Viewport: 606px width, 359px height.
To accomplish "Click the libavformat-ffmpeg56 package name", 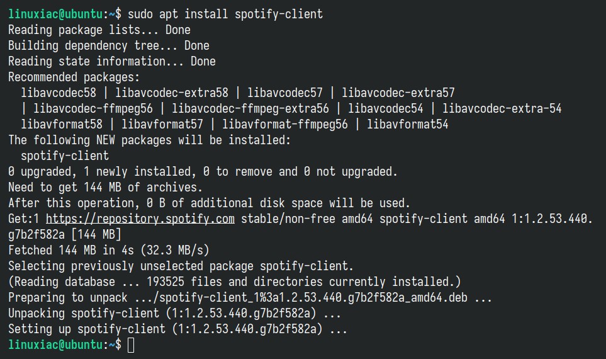I will 285,125.
